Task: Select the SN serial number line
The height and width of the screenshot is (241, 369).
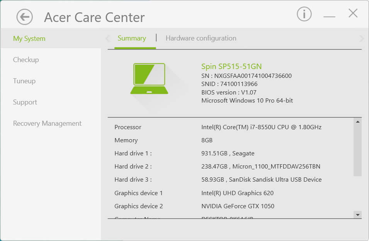Action: click(247, 76)
